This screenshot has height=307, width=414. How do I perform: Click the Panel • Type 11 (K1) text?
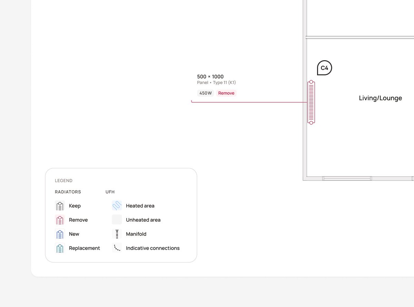tap(216, 83)
